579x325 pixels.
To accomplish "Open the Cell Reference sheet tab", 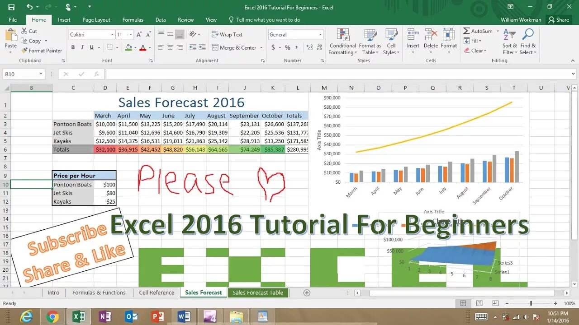I will click(157, 292).
